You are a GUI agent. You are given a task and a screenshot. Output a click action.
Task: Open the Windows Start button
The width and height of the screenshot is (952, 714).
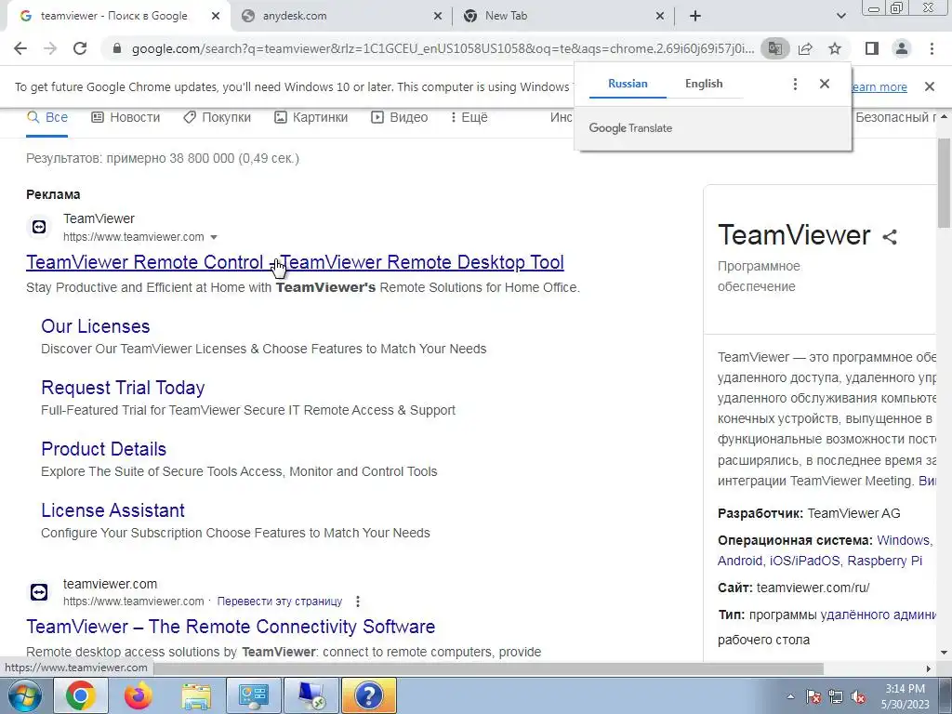pyautogui.click(x=24, y=695)
